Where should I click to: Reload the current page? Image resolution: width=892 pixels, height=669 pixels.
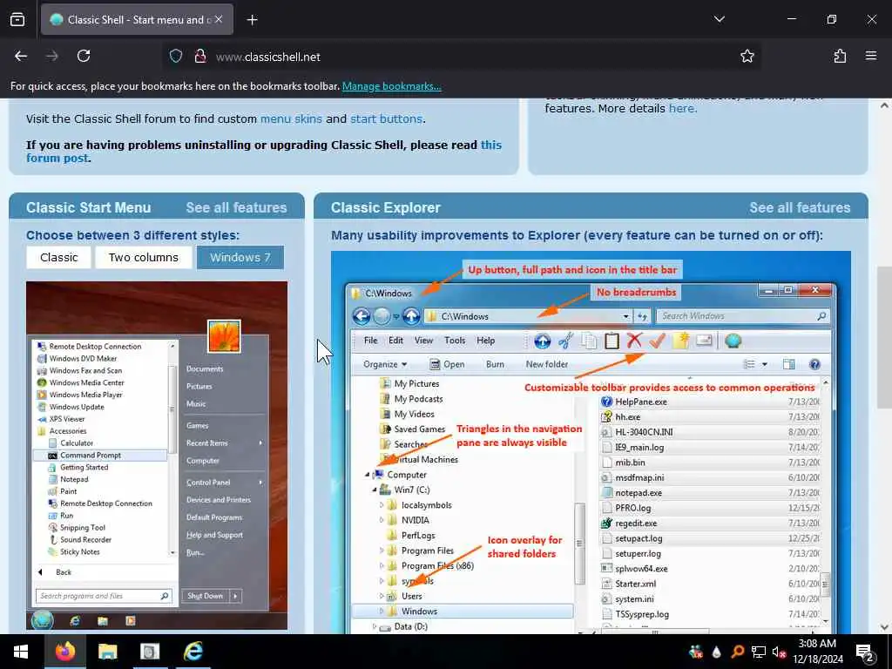tap(84, 57)
